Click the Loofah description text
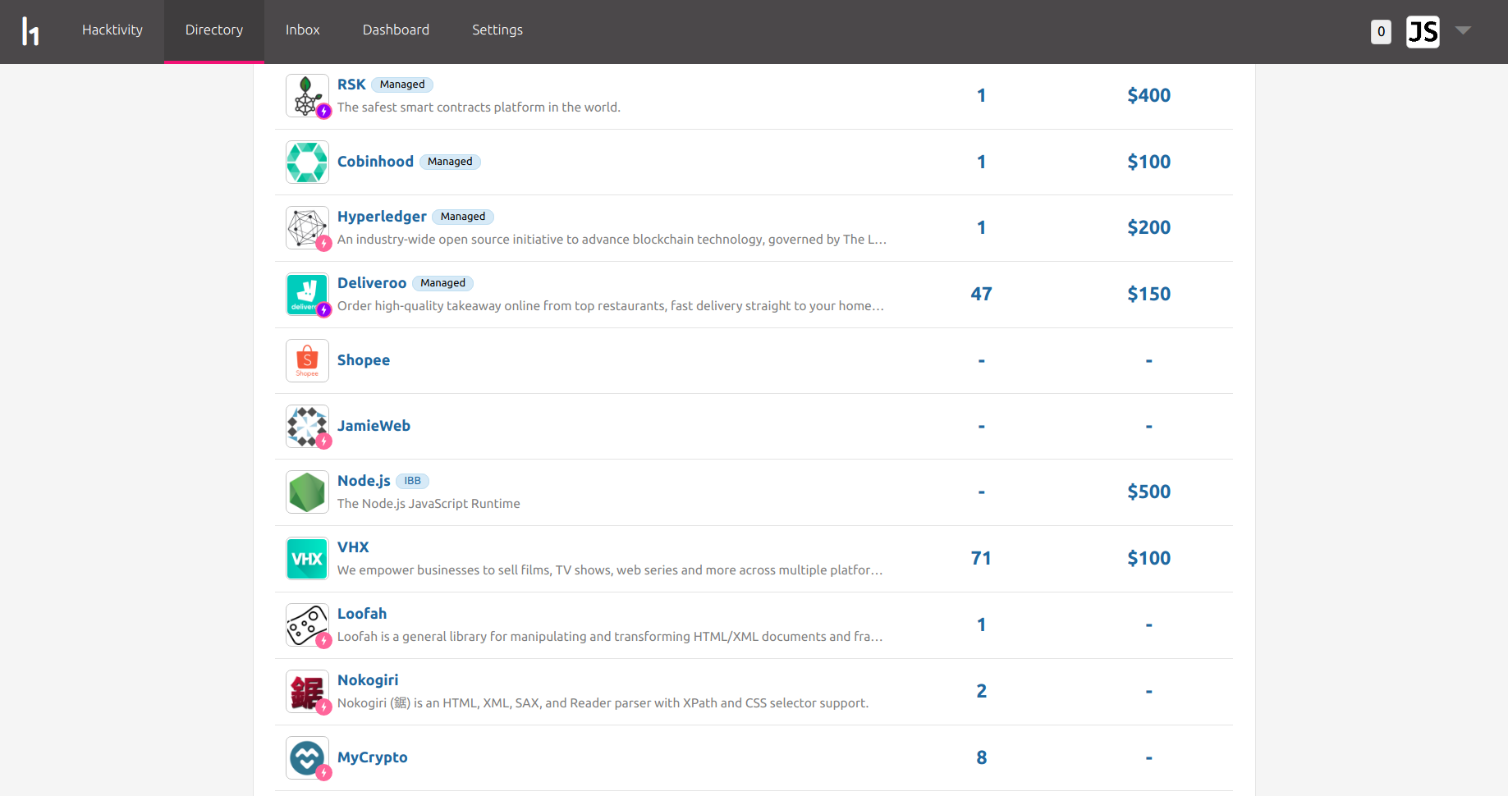Viewport: 1508px width, 796px height. (610, 637)
